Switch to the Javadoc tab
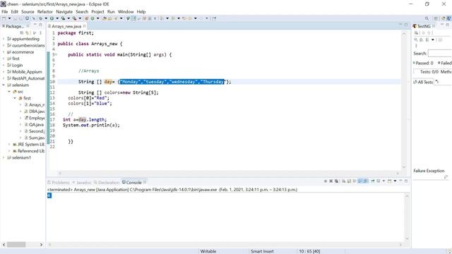Screen dimensions: 452x254 (82, 183)
